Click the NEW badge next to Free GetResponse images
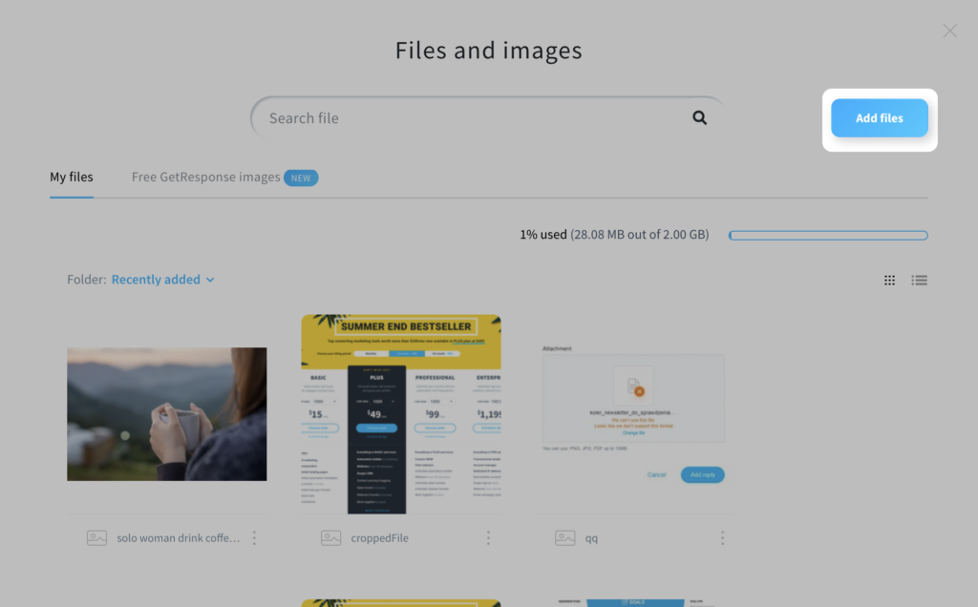The width and height of the screenshot is (978, 607). (302, 178)
